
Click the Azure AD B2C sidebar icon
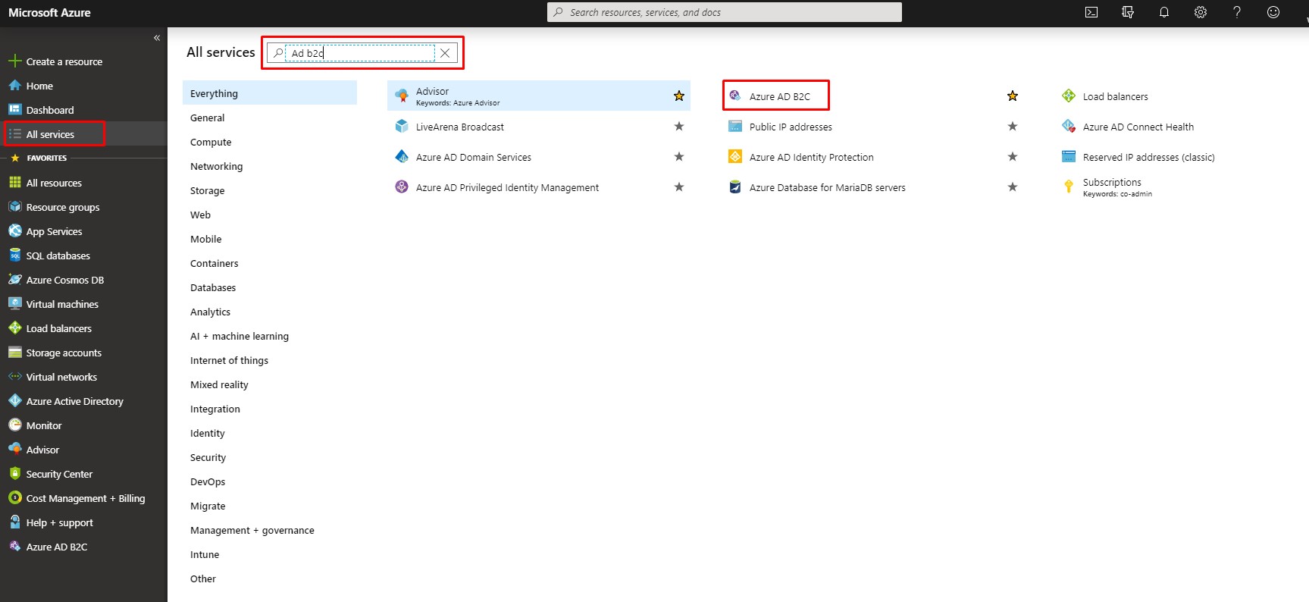[x=14, y=547]
